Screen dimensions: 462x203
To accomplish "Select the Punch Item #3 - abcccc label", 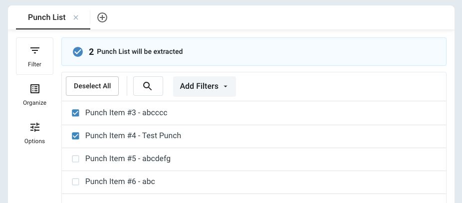I will point(126,113).
